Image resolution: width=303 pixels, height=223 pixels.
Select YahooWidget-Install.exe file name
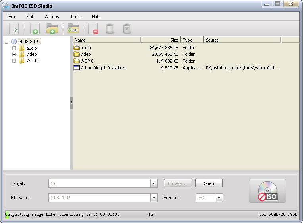tap(104, 68)
